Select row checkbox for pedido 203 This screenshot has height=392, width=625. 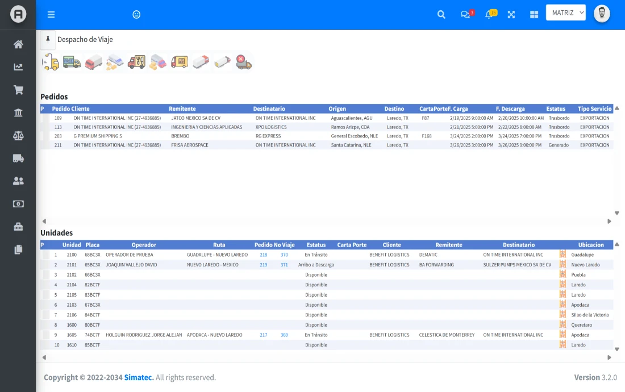(46, 136)
